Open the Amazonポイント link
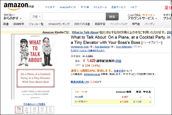 coord(68,7)
